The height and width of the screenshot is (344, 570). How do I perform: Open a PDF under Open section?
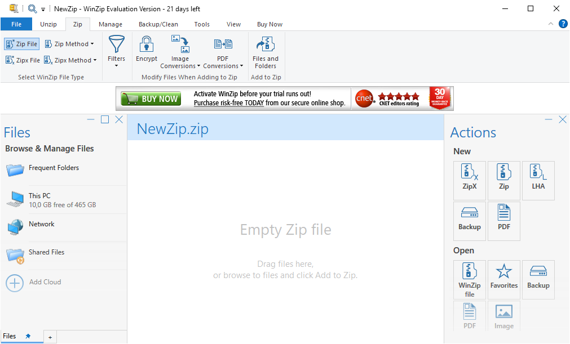pos(470,316)
